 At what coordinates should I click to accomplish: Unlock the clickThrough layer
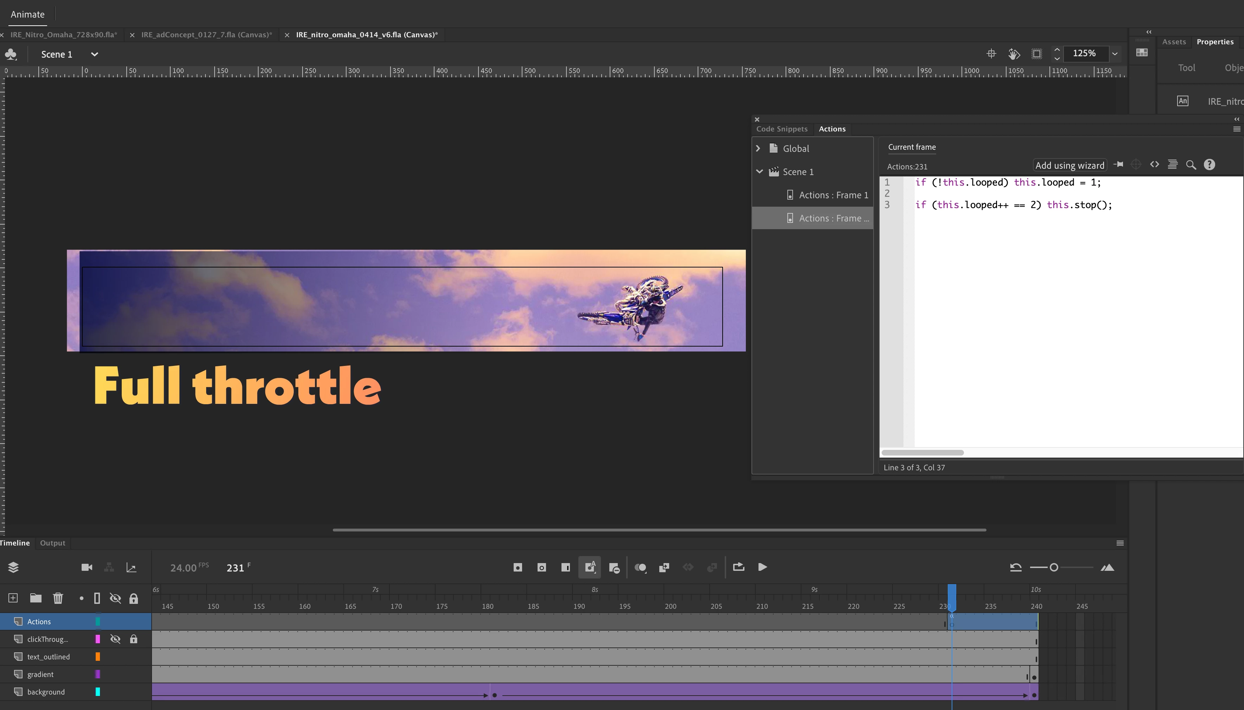pos(133,639)
